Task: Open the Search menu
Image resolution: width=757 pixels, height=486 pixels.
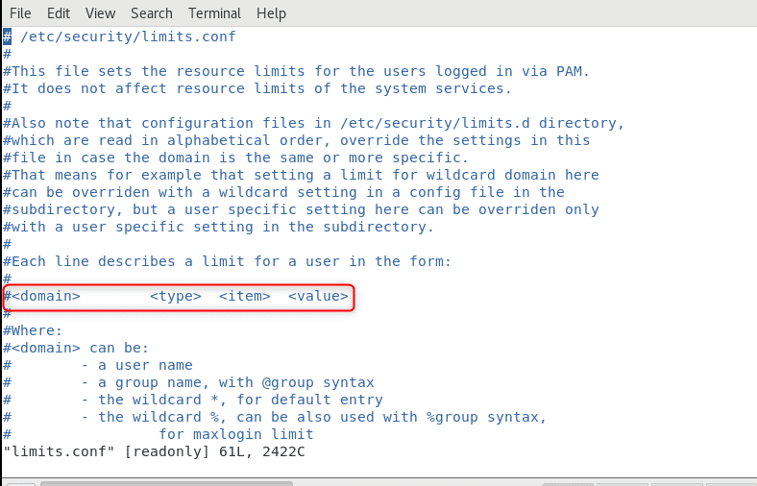Action: pos(151,13)
